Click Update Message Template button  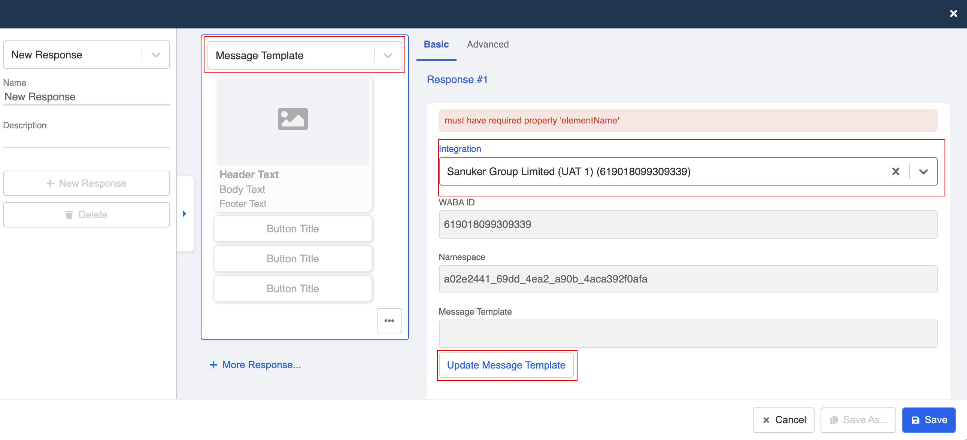click(506, 365)
